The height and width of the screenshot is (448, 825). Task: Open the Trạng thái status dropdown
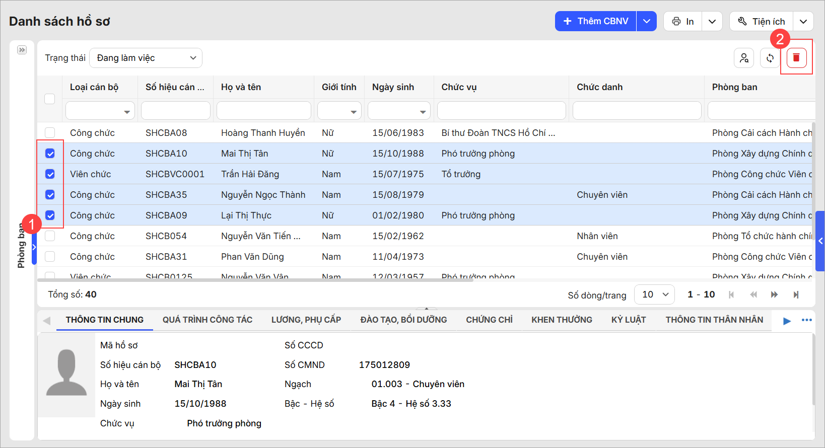[146, 58]
